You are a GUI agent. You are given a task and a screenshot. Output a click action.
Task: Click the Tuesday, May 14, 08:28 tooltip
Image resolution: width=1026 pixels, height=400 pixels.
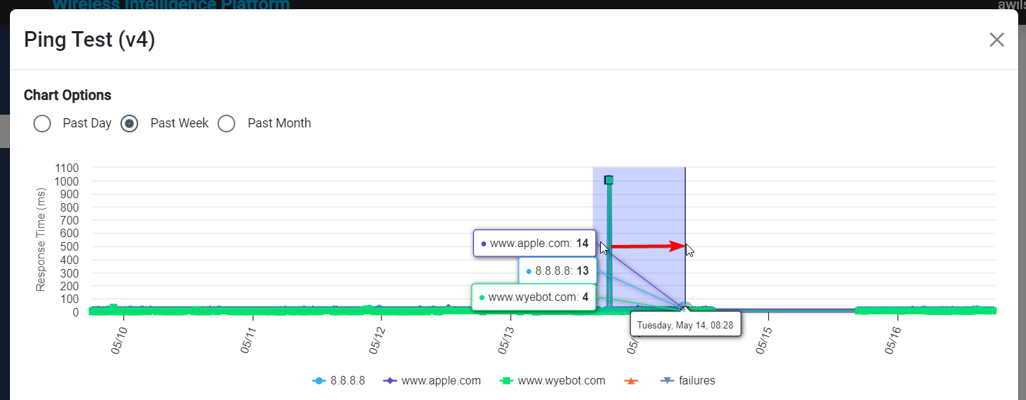684,326
